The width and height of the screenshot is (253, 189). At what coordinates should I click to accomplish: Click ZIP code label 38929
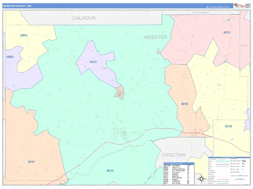pyautogui.click(x=24, y=35)
